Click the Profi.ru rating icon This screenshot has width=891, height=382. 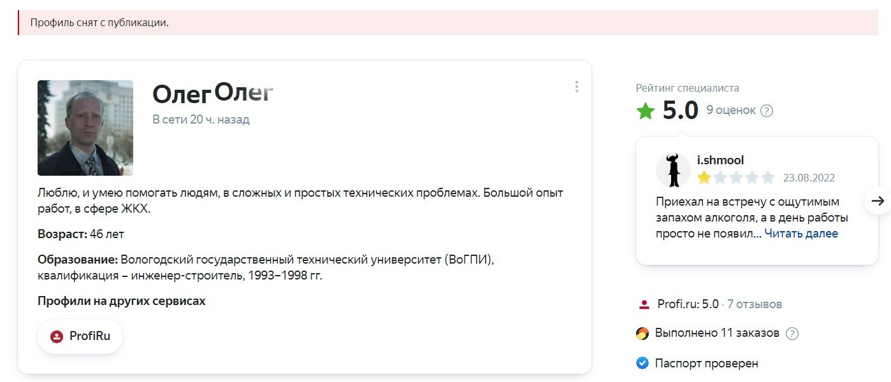coord(644,304)
